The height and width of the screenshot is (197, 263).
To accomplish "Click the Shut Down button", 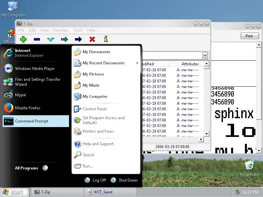I will click(x=124, y=180).
